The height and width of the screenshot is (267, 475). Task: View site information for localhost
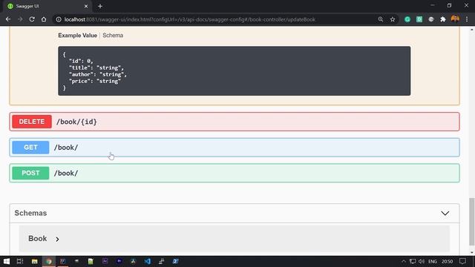(x=59, y=19)
